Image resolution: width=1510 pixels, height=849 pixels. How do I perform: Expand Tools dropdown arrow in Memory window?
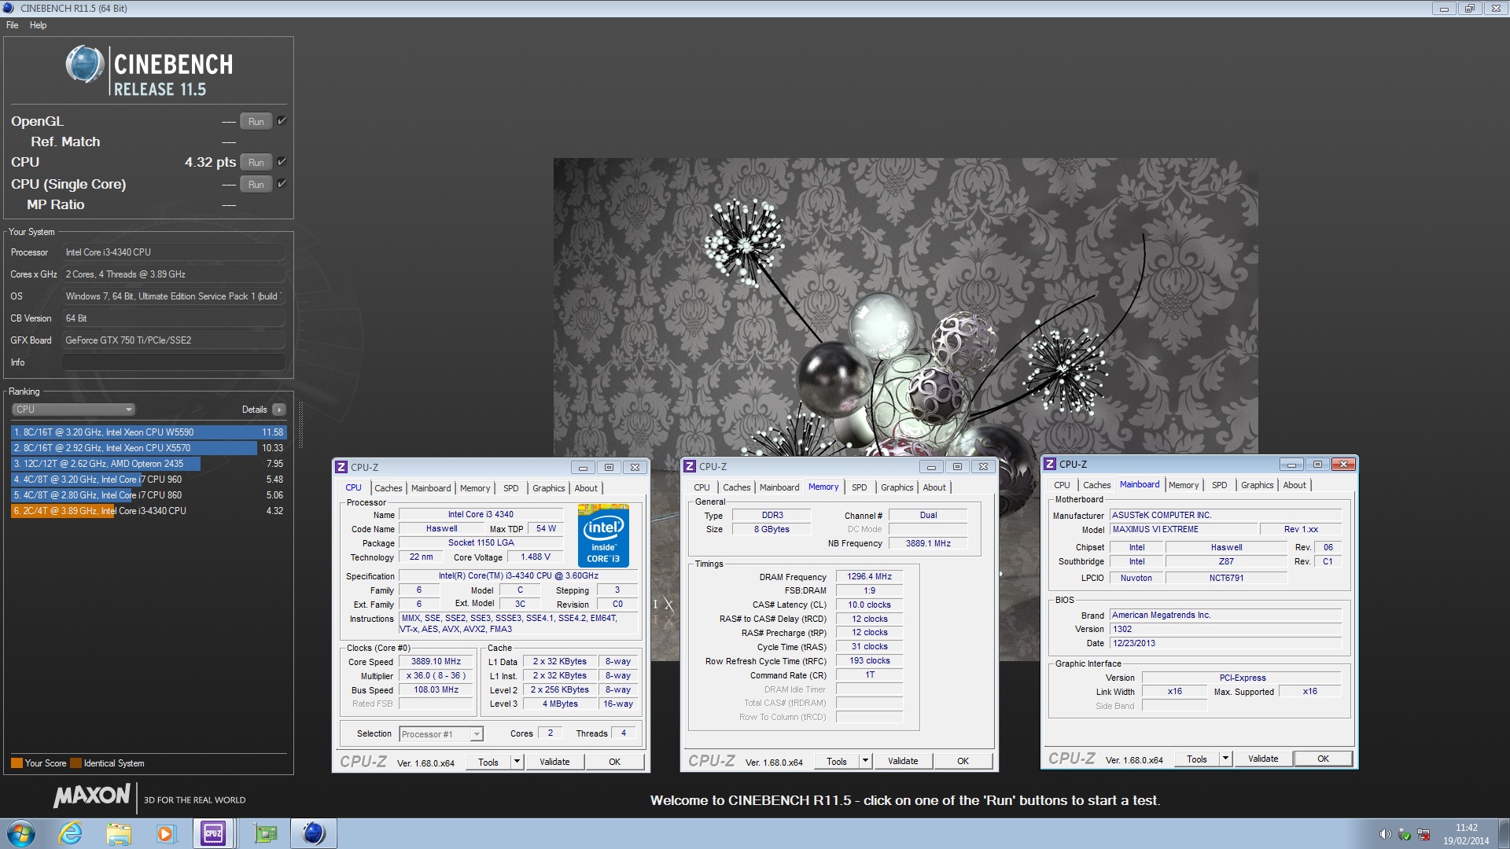point(865,761)
